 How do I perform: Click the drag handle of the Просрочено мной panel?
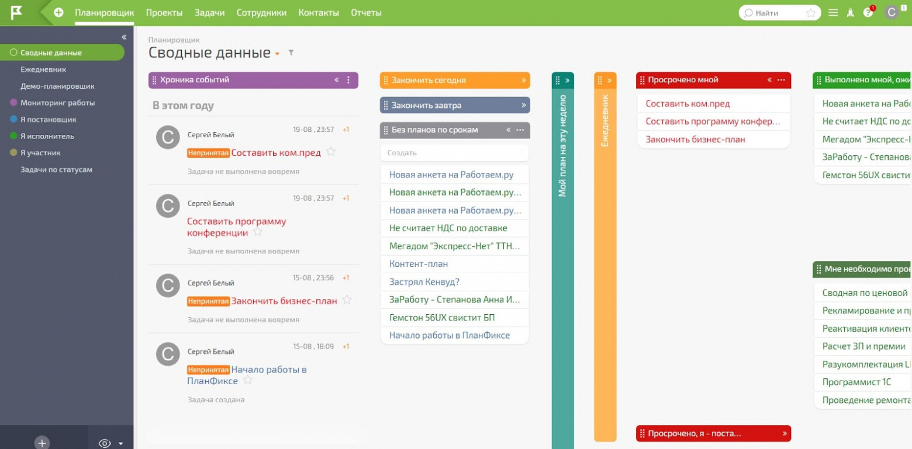click(642, 80)
